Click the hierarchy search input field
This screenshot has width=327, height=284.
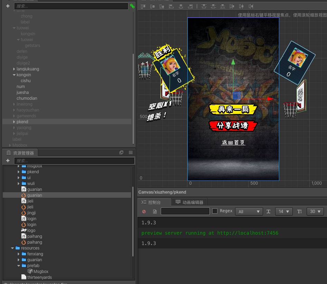coord(71,6)
